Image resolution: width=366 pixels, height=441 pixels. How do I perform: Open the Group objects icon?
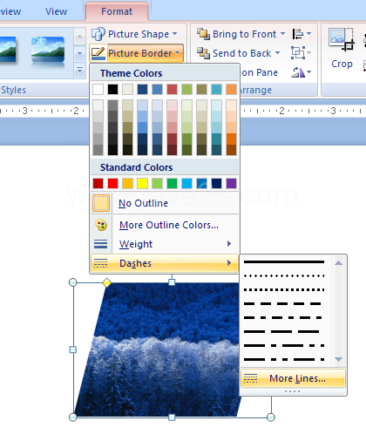(x=298, y=53)
